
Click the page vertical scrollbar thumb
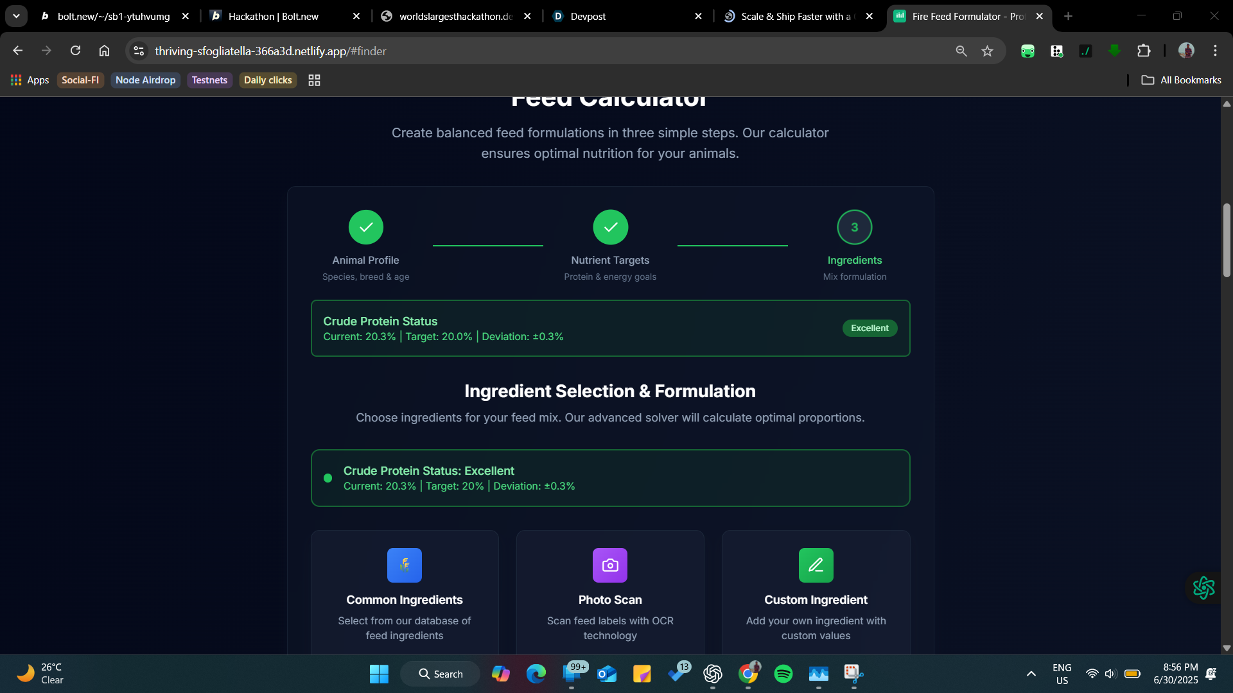[1227, 240]
